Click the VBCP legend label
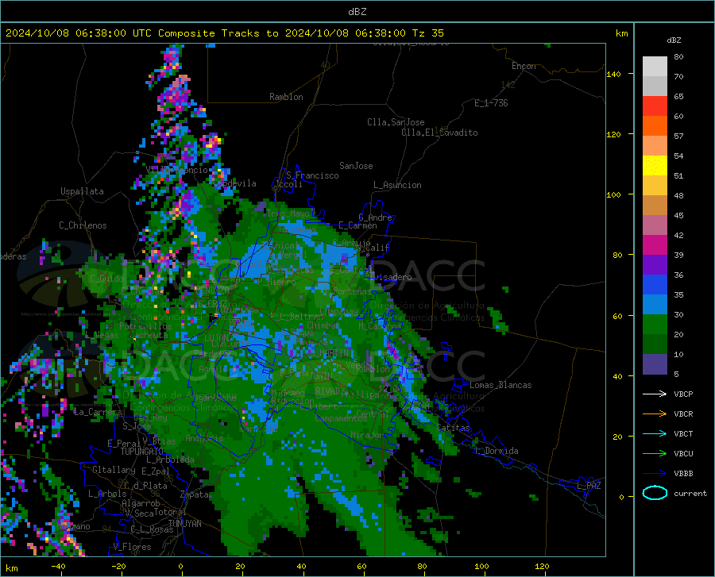Viewport: 715px width, 577px height. pyautogui.click(x=683, y=394)
